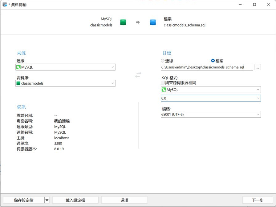Open the 選項 dialog
This screenshot has height=207, width=276.
tap(124, 200)
